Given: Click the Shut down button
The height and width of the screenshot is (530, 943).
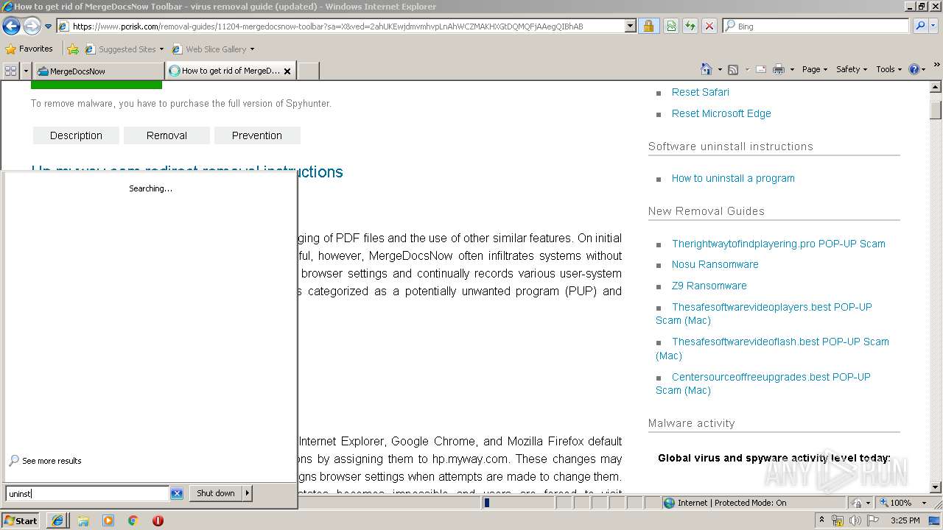Looking at the screenshot, I should [216, 493].
